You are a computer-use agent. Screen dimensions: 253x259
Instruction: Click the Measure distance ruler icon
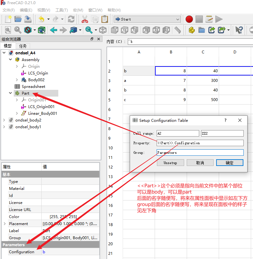click(x=177, y=30)
